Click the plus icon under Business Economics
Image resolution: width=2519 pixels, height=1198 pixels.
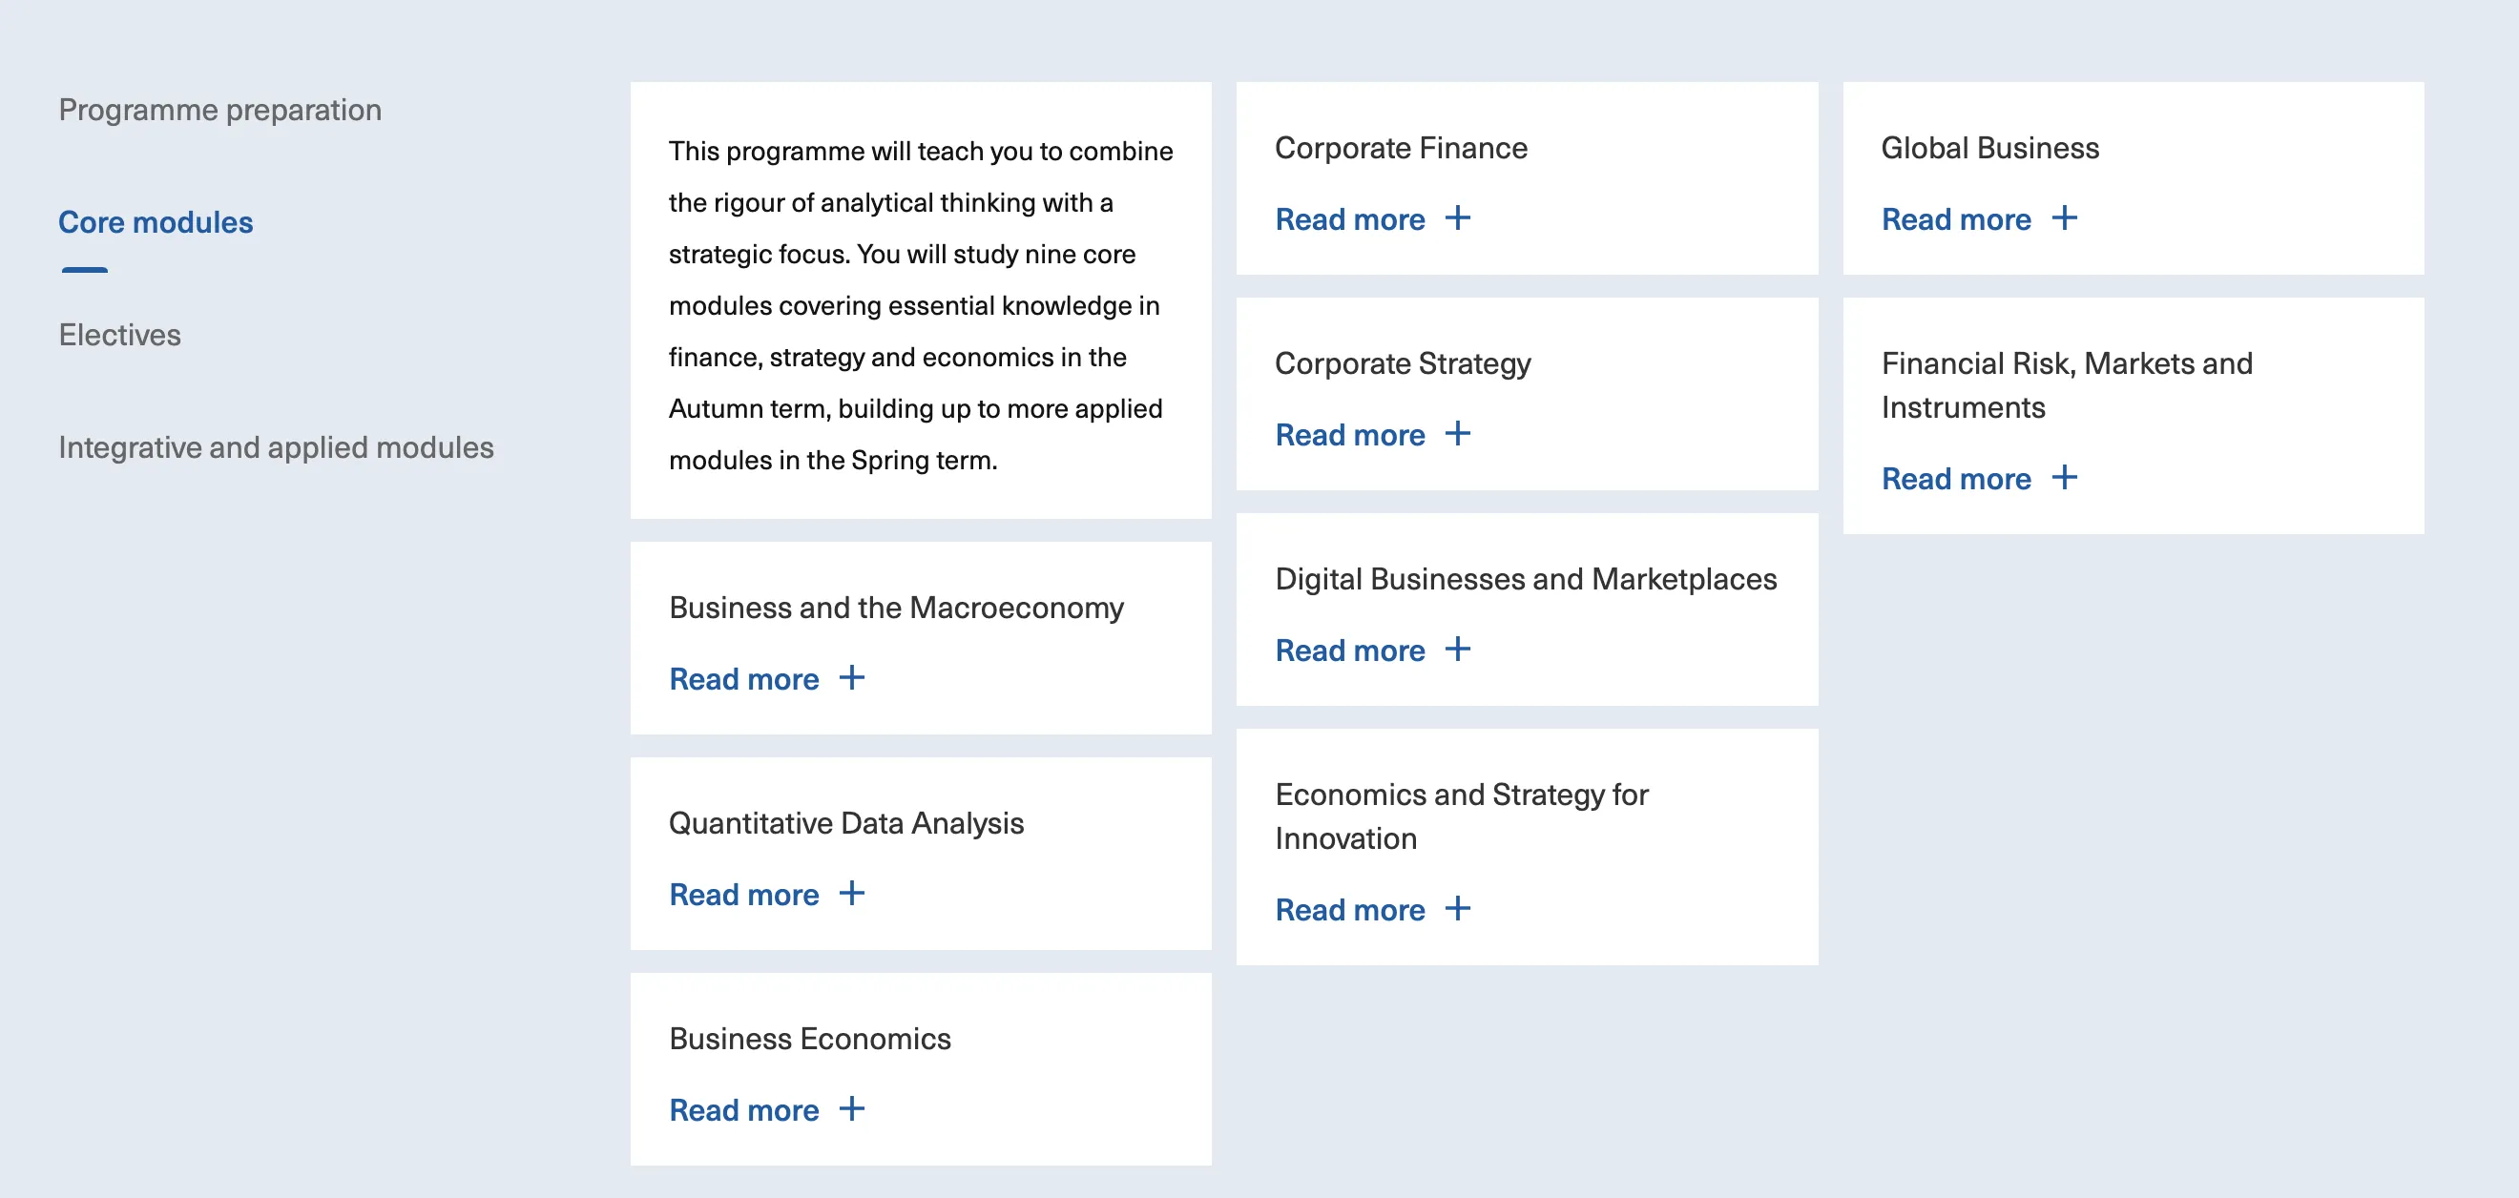coord(851,1109)
